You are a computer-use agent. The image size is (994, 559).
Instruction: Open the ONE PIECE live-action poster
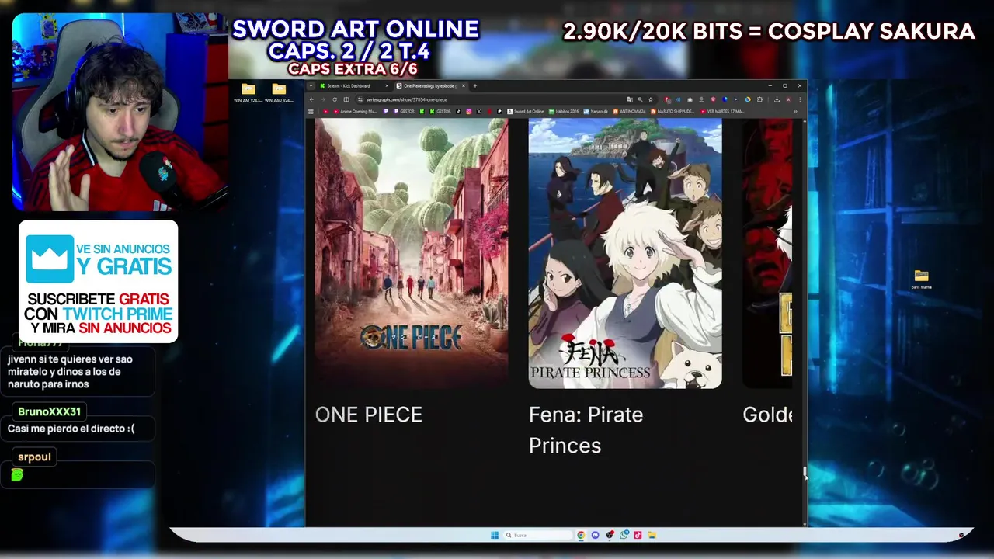412,253
